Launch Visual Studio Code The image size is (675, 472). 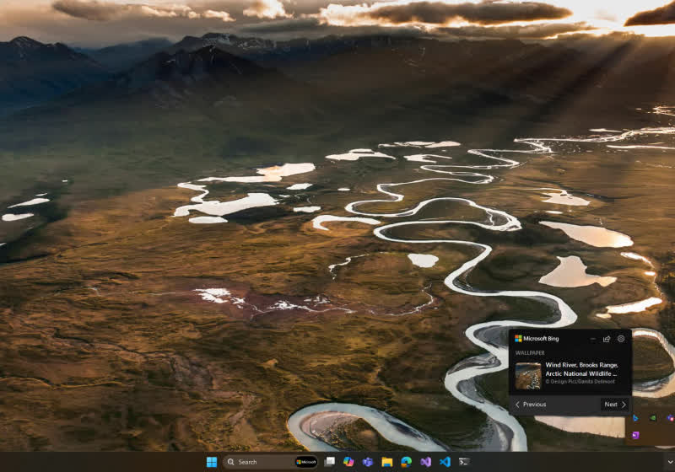445,462
